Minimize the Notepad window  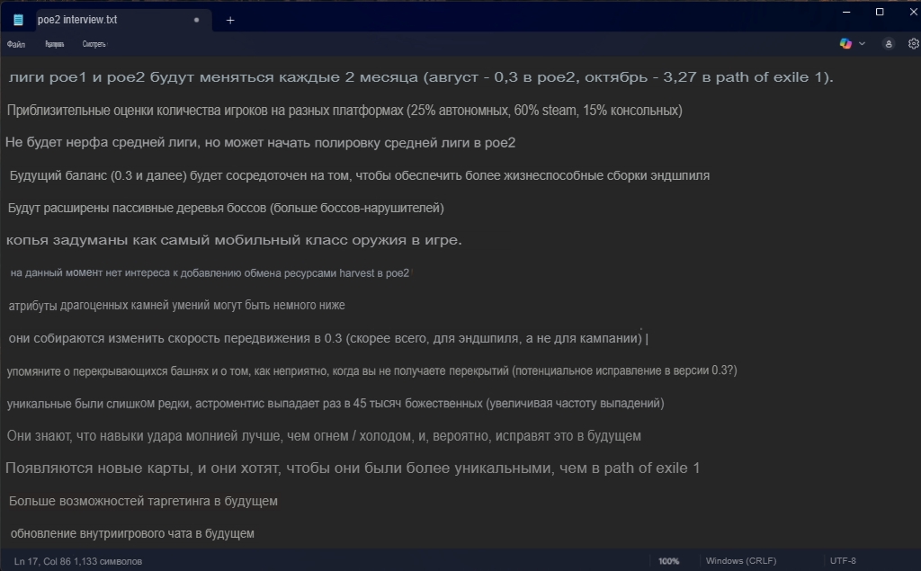point(846,12)
